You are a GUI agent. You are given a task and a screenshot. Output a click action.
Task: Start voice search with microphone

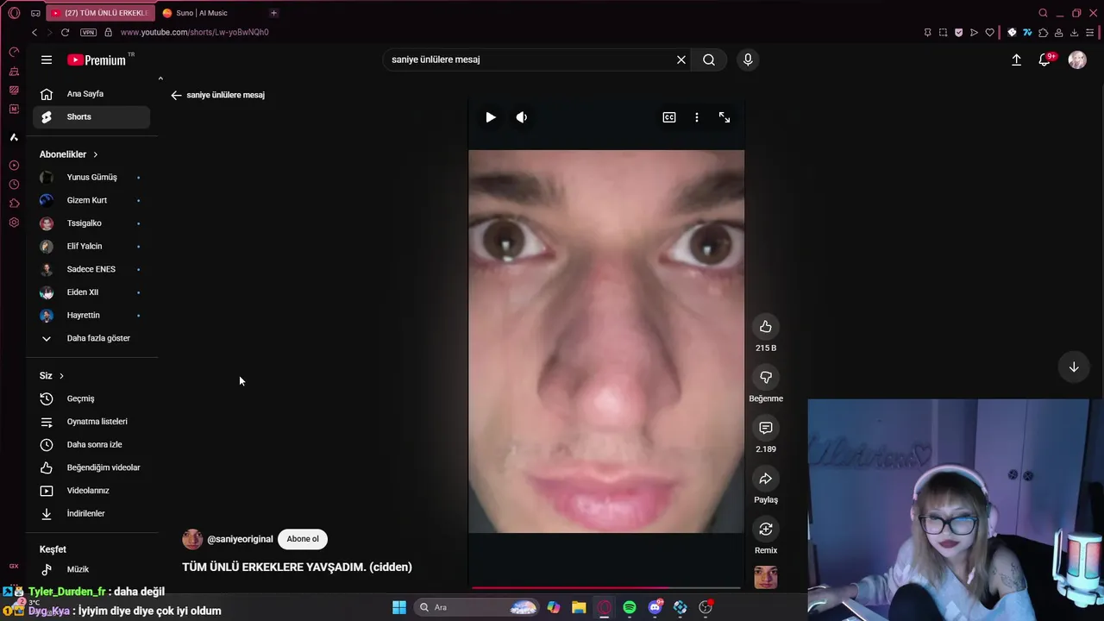748,60
